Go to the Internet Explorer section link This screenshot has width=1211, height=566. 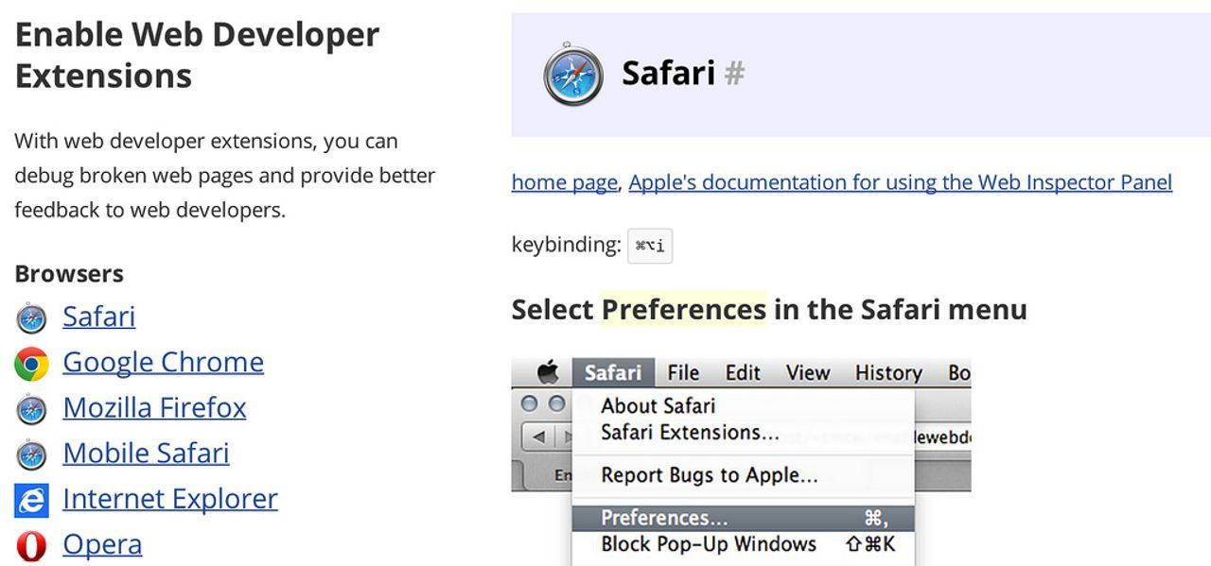click(170, 498)
